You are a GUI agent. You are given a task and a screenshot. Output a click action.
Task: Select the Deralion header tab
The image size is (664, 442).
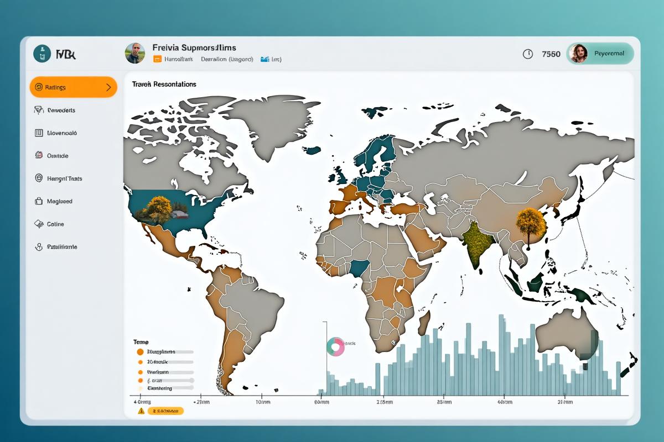(x=226, y=59)
